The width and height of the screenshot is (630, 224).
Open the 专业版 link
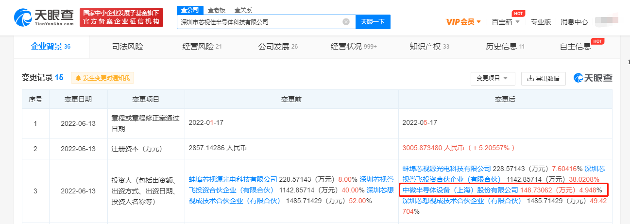(x=541, y=22)
